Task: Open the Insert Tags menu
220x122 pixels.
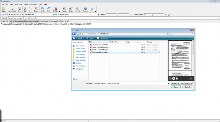Action: 18,5
